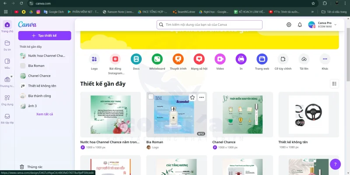Open FACE TỔNG HỢP bookmark
This screenshot has height=175, width=350.
[x=152, y=12]
